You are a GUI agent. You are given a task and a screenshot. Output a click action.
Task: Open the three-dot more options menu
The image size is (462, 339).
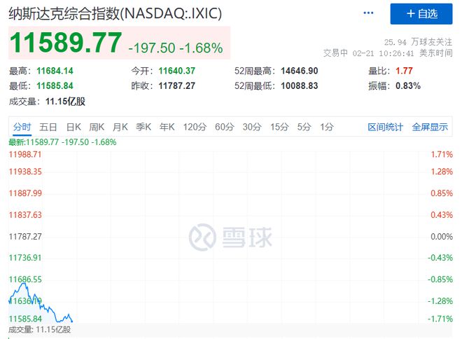pos(369,13)
